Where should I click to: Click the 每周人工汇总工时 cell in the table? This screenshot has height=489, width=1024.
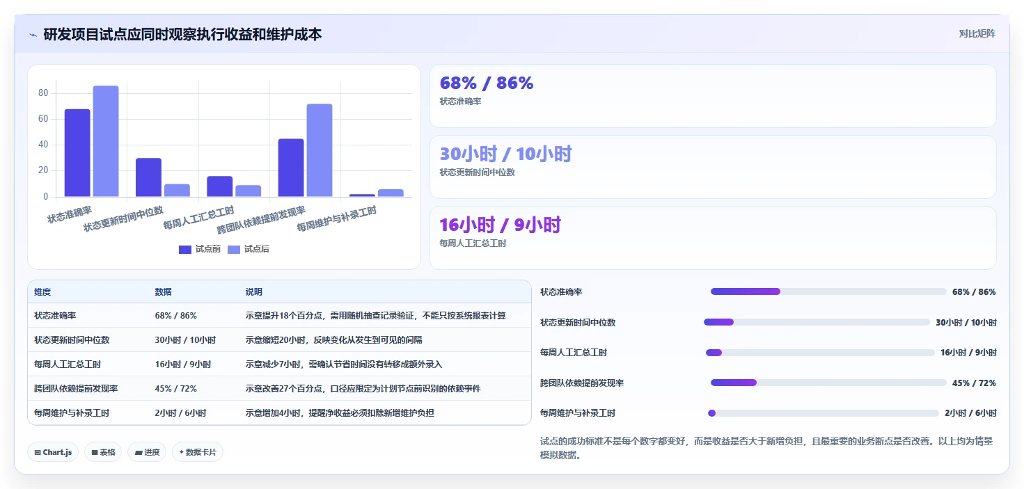point(68,364)
